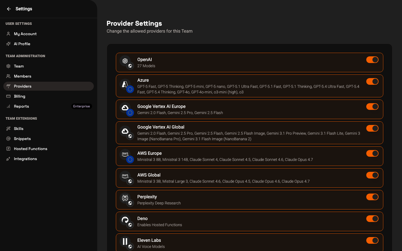Open Hosted Functions settings
The image size is (402, 251).
click(x=49, y=149)
